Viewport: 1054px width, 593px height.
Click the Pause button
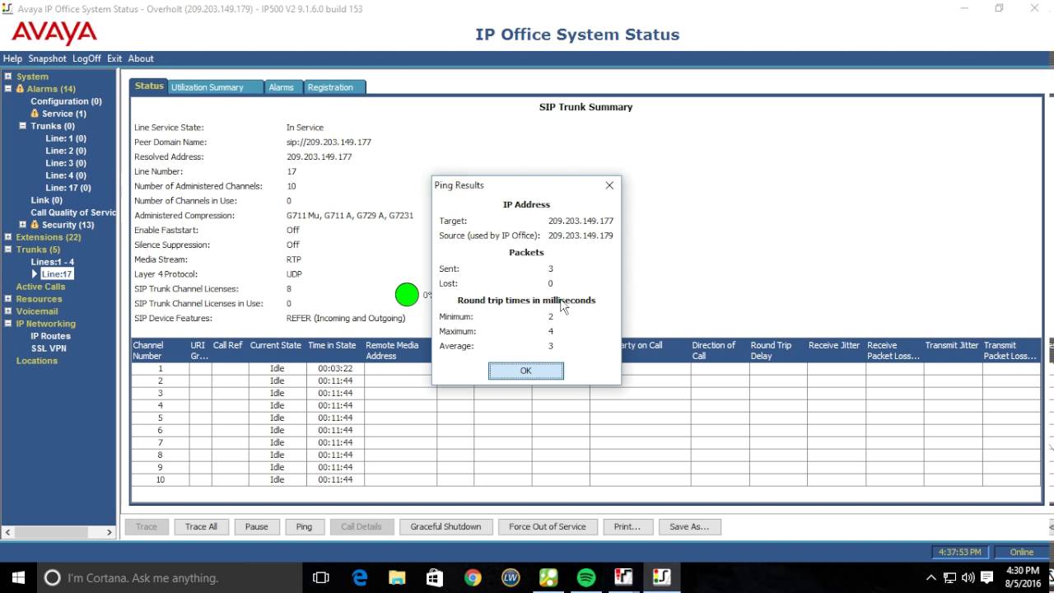coord(256,526)
